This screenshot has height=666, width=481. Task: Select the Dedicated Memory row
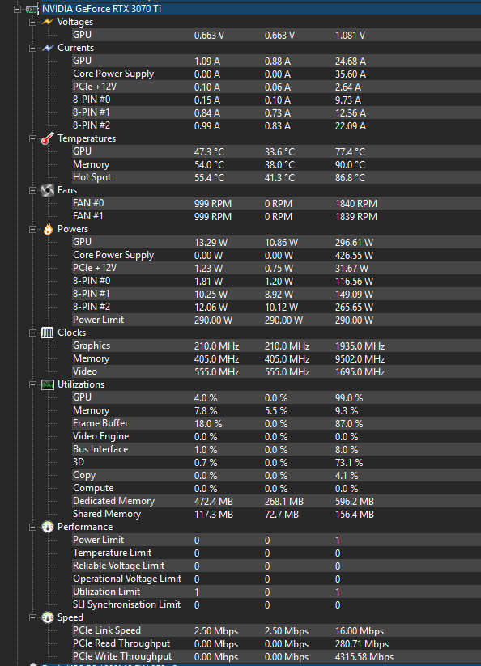coord(276,501)
